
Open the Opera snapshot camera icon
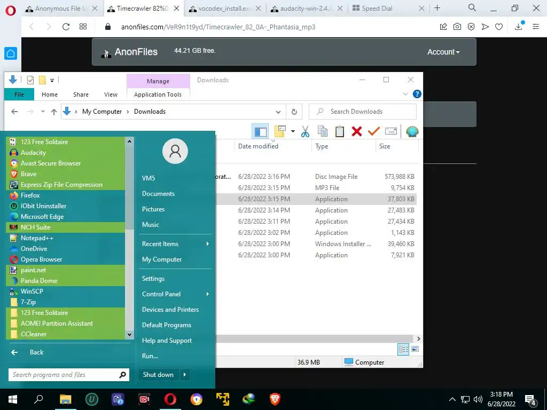click(x=457, y=27)
